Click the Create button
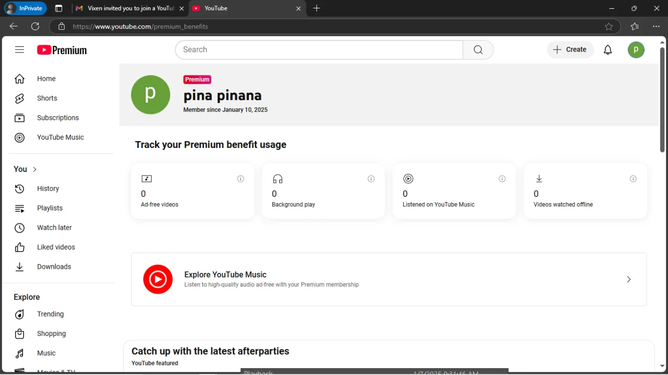Image resolution: width=668 pixels, height=375 pixels. [x=570, y=49]
